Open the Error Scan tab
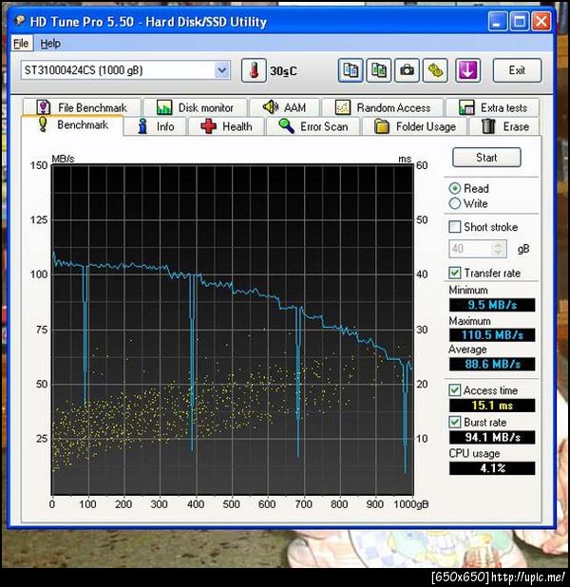 (x=313, y=126)
